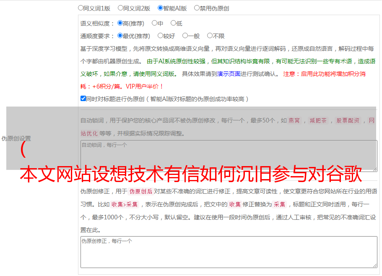
Task: Set 通顺度要求 to 最优(推荐)
Action: coord(120,36)
